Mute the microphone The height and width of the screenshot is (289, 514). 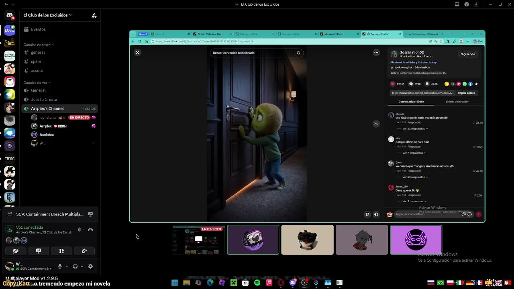tap(60, 266)
